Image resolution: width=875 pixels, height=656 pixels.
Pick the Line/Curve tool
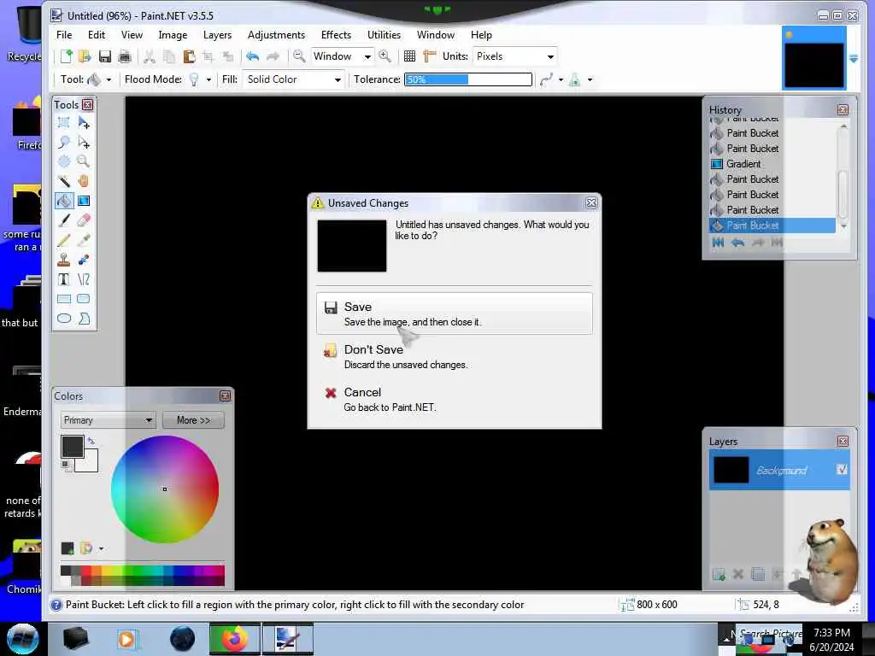click(x=84, y=279)
